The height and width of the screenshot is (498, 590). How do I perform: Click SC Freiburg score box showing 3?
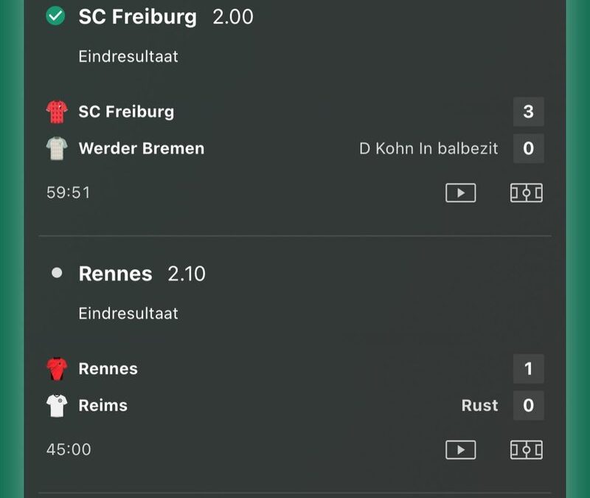(528, 112)
